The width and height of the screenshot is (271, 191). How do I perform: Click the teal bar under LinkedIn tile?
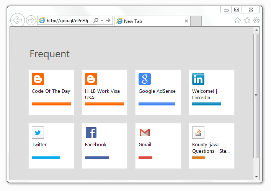point(207,104)
